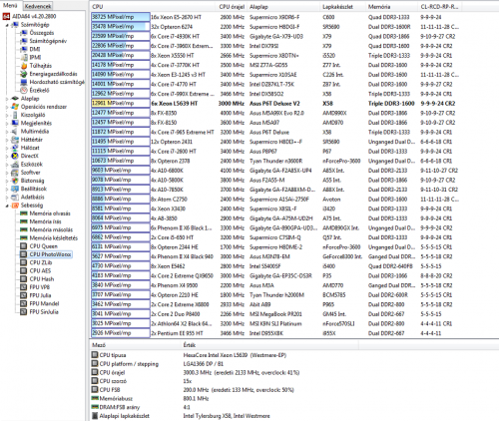The image size is (499, 421).
Task: Expand the Multimédia tree node
Action: tap(7, 132)
